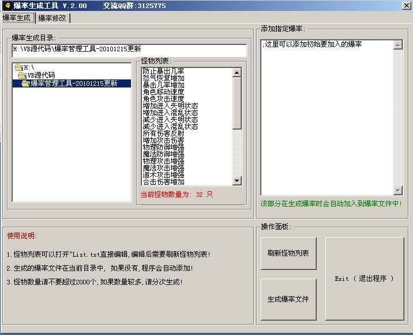Click the open folder icon of 爆率管理工具-20101215更新
Viewport: 413px width, 335px height.
click(x=25, y=83)
